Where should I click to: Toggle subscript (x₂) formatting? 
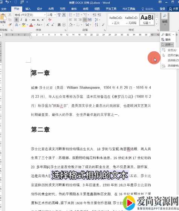point(38,20)
